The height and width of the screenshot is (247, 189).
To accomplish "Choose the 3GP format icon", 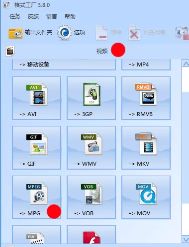I will coord(92,94).
